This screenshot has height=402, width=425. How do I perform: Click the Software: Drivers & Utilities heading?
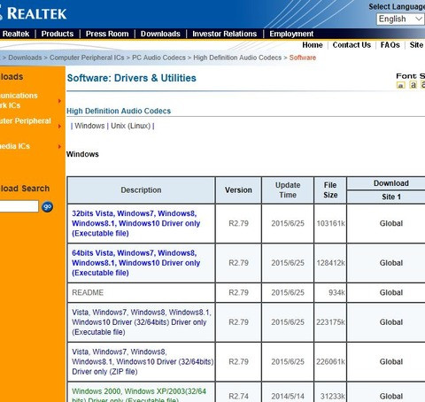click(132, 78)
